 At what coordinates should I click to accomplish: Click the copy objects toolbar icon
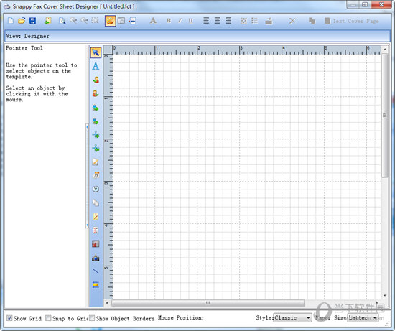point(312,21)
